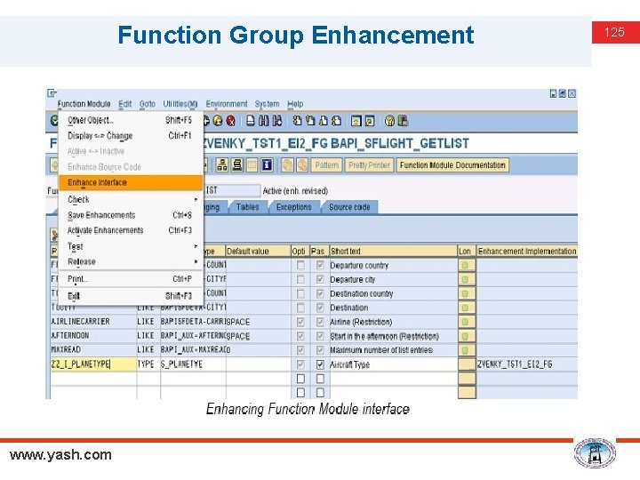Click the second greyed icon left of Pattern
Image resolution: width=640 pixels, height=480 pixels.
(302, 165)
